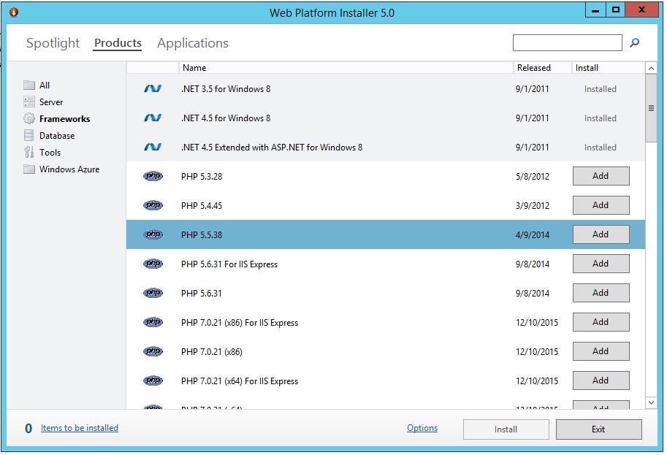This screenshot has width=667, height=455.
Task: Switch to the Spotlight tab
Action: tap(53, 43)
